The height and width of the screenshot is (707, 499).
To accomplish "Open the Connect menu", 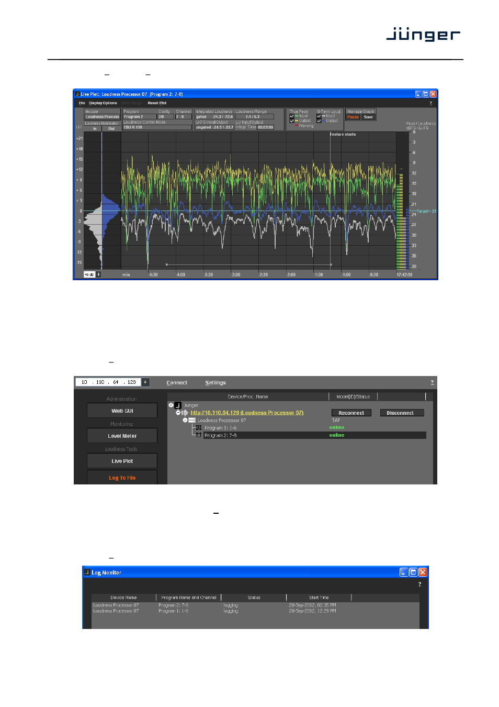I will pos(177,383).
